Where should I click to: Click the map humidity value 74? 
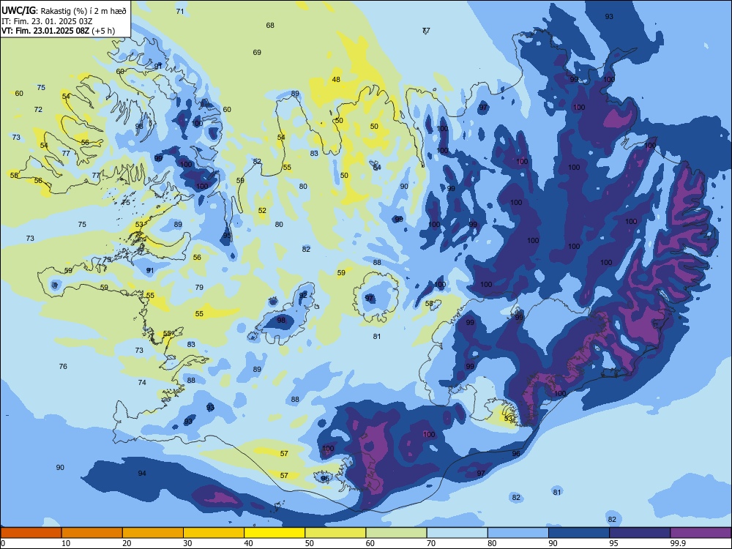(x=142, y=382)
